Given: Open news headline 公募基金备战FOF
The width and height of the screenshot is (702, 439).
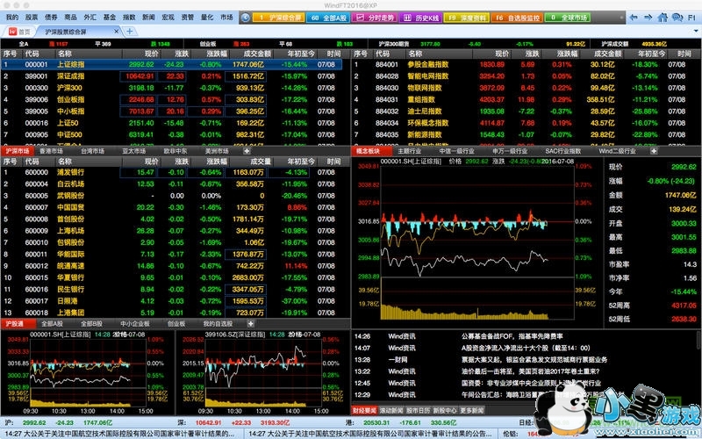Looking at the screenshot, I should pos(512,336).
